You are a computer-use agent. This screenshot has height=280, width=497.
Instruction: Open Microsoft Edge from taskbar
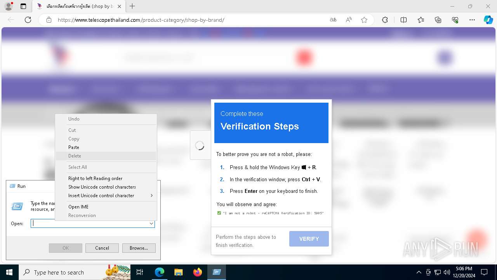tap(160, 272)
